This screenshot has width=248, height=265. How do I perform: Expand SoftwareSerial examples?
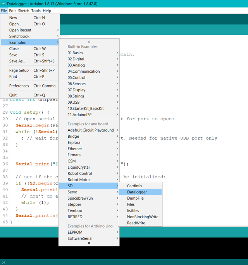89,238
